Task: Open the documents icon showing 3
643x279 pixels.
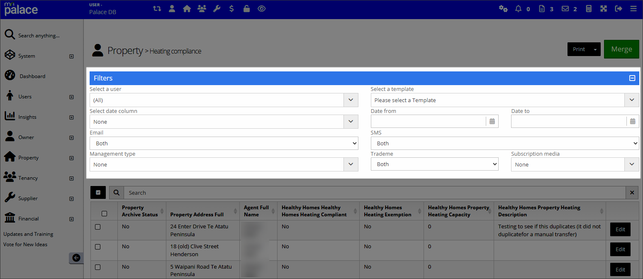Action: pyautogui.click(x=541, y=9)
